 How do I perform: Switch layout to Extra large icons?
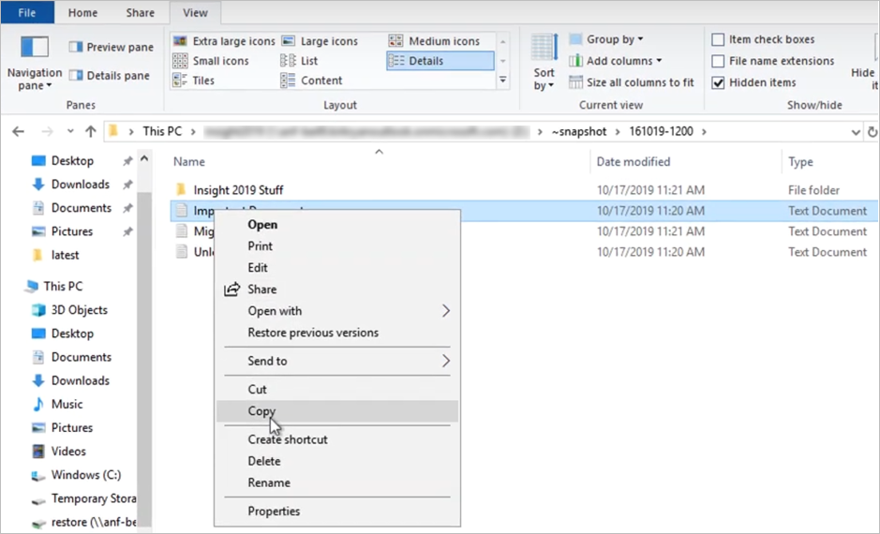224,41
